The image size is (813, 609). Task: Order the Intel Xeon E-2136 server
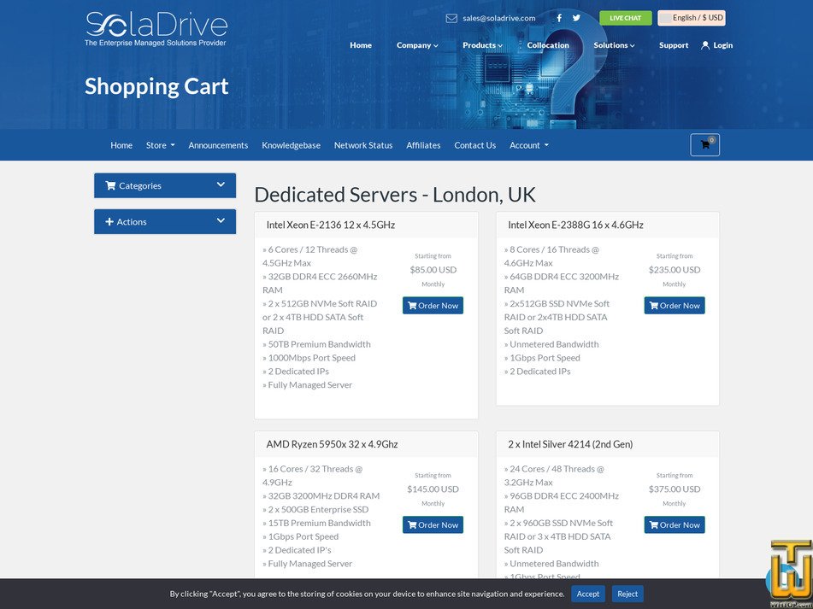pyautogui.click(x=433, y=306)
